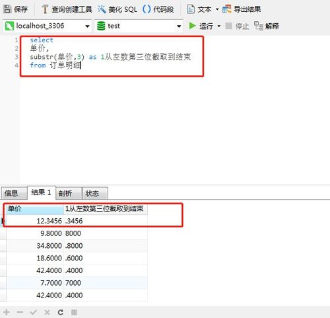
Task: Click the stop square in bottom bar
Action: pos(74,312)
